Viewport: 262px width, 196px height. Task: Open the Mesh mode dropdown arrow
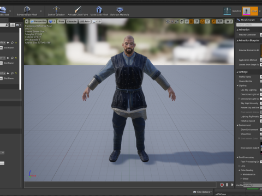[x=260, y=11]
